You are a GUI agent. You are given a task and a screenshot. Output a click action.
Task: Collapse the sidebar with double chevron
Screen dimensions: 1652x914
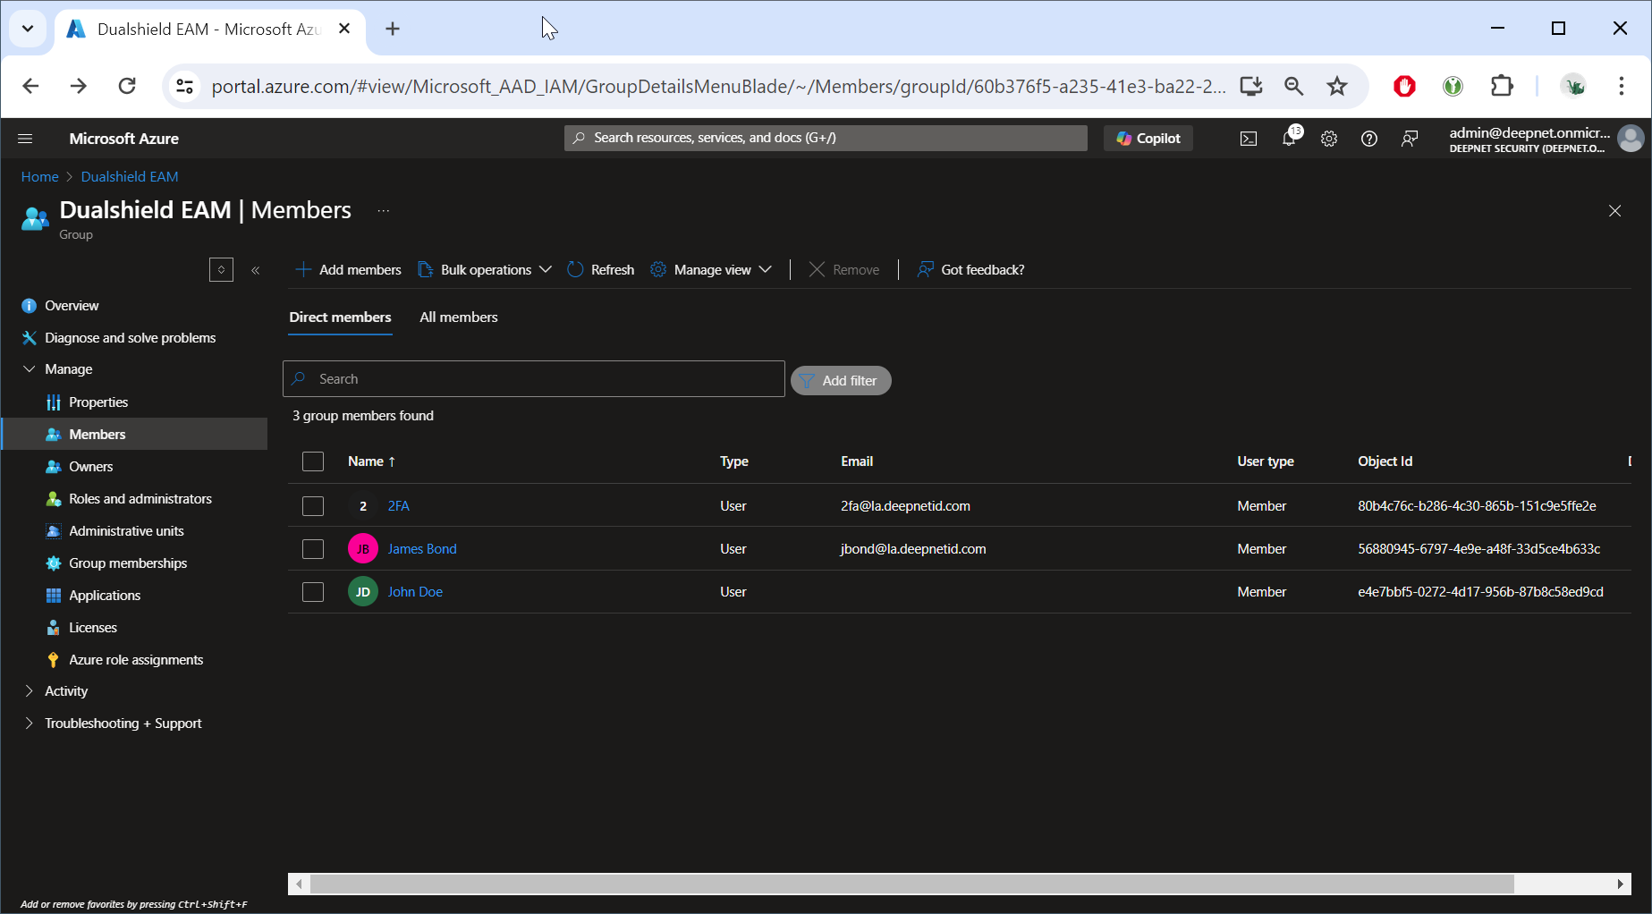pyautogui.click(x=256, y=270)
